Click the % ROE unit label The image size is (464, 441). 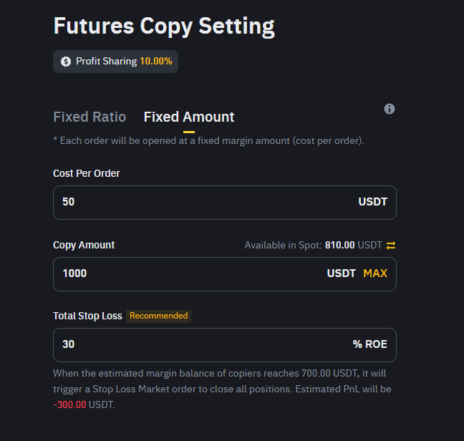[369, 344]
